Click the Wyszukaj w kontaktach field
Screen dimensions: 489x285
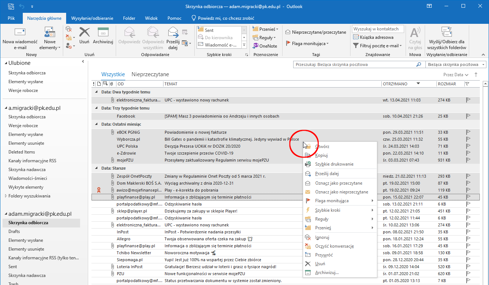click(378, 29)
